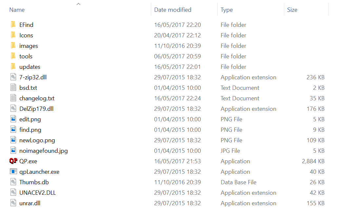Click the DelZip179.dll file icon

(x=13, y=109)
